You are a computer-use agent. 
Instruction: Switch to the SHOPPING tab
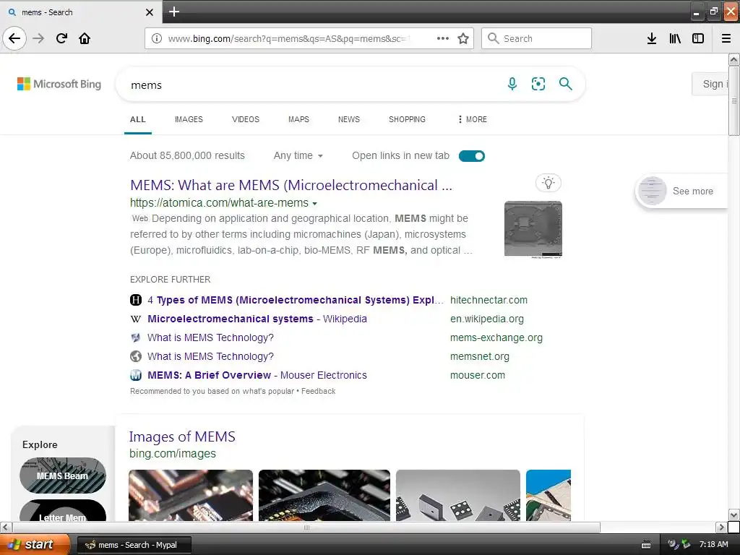[x=407, y=119]
